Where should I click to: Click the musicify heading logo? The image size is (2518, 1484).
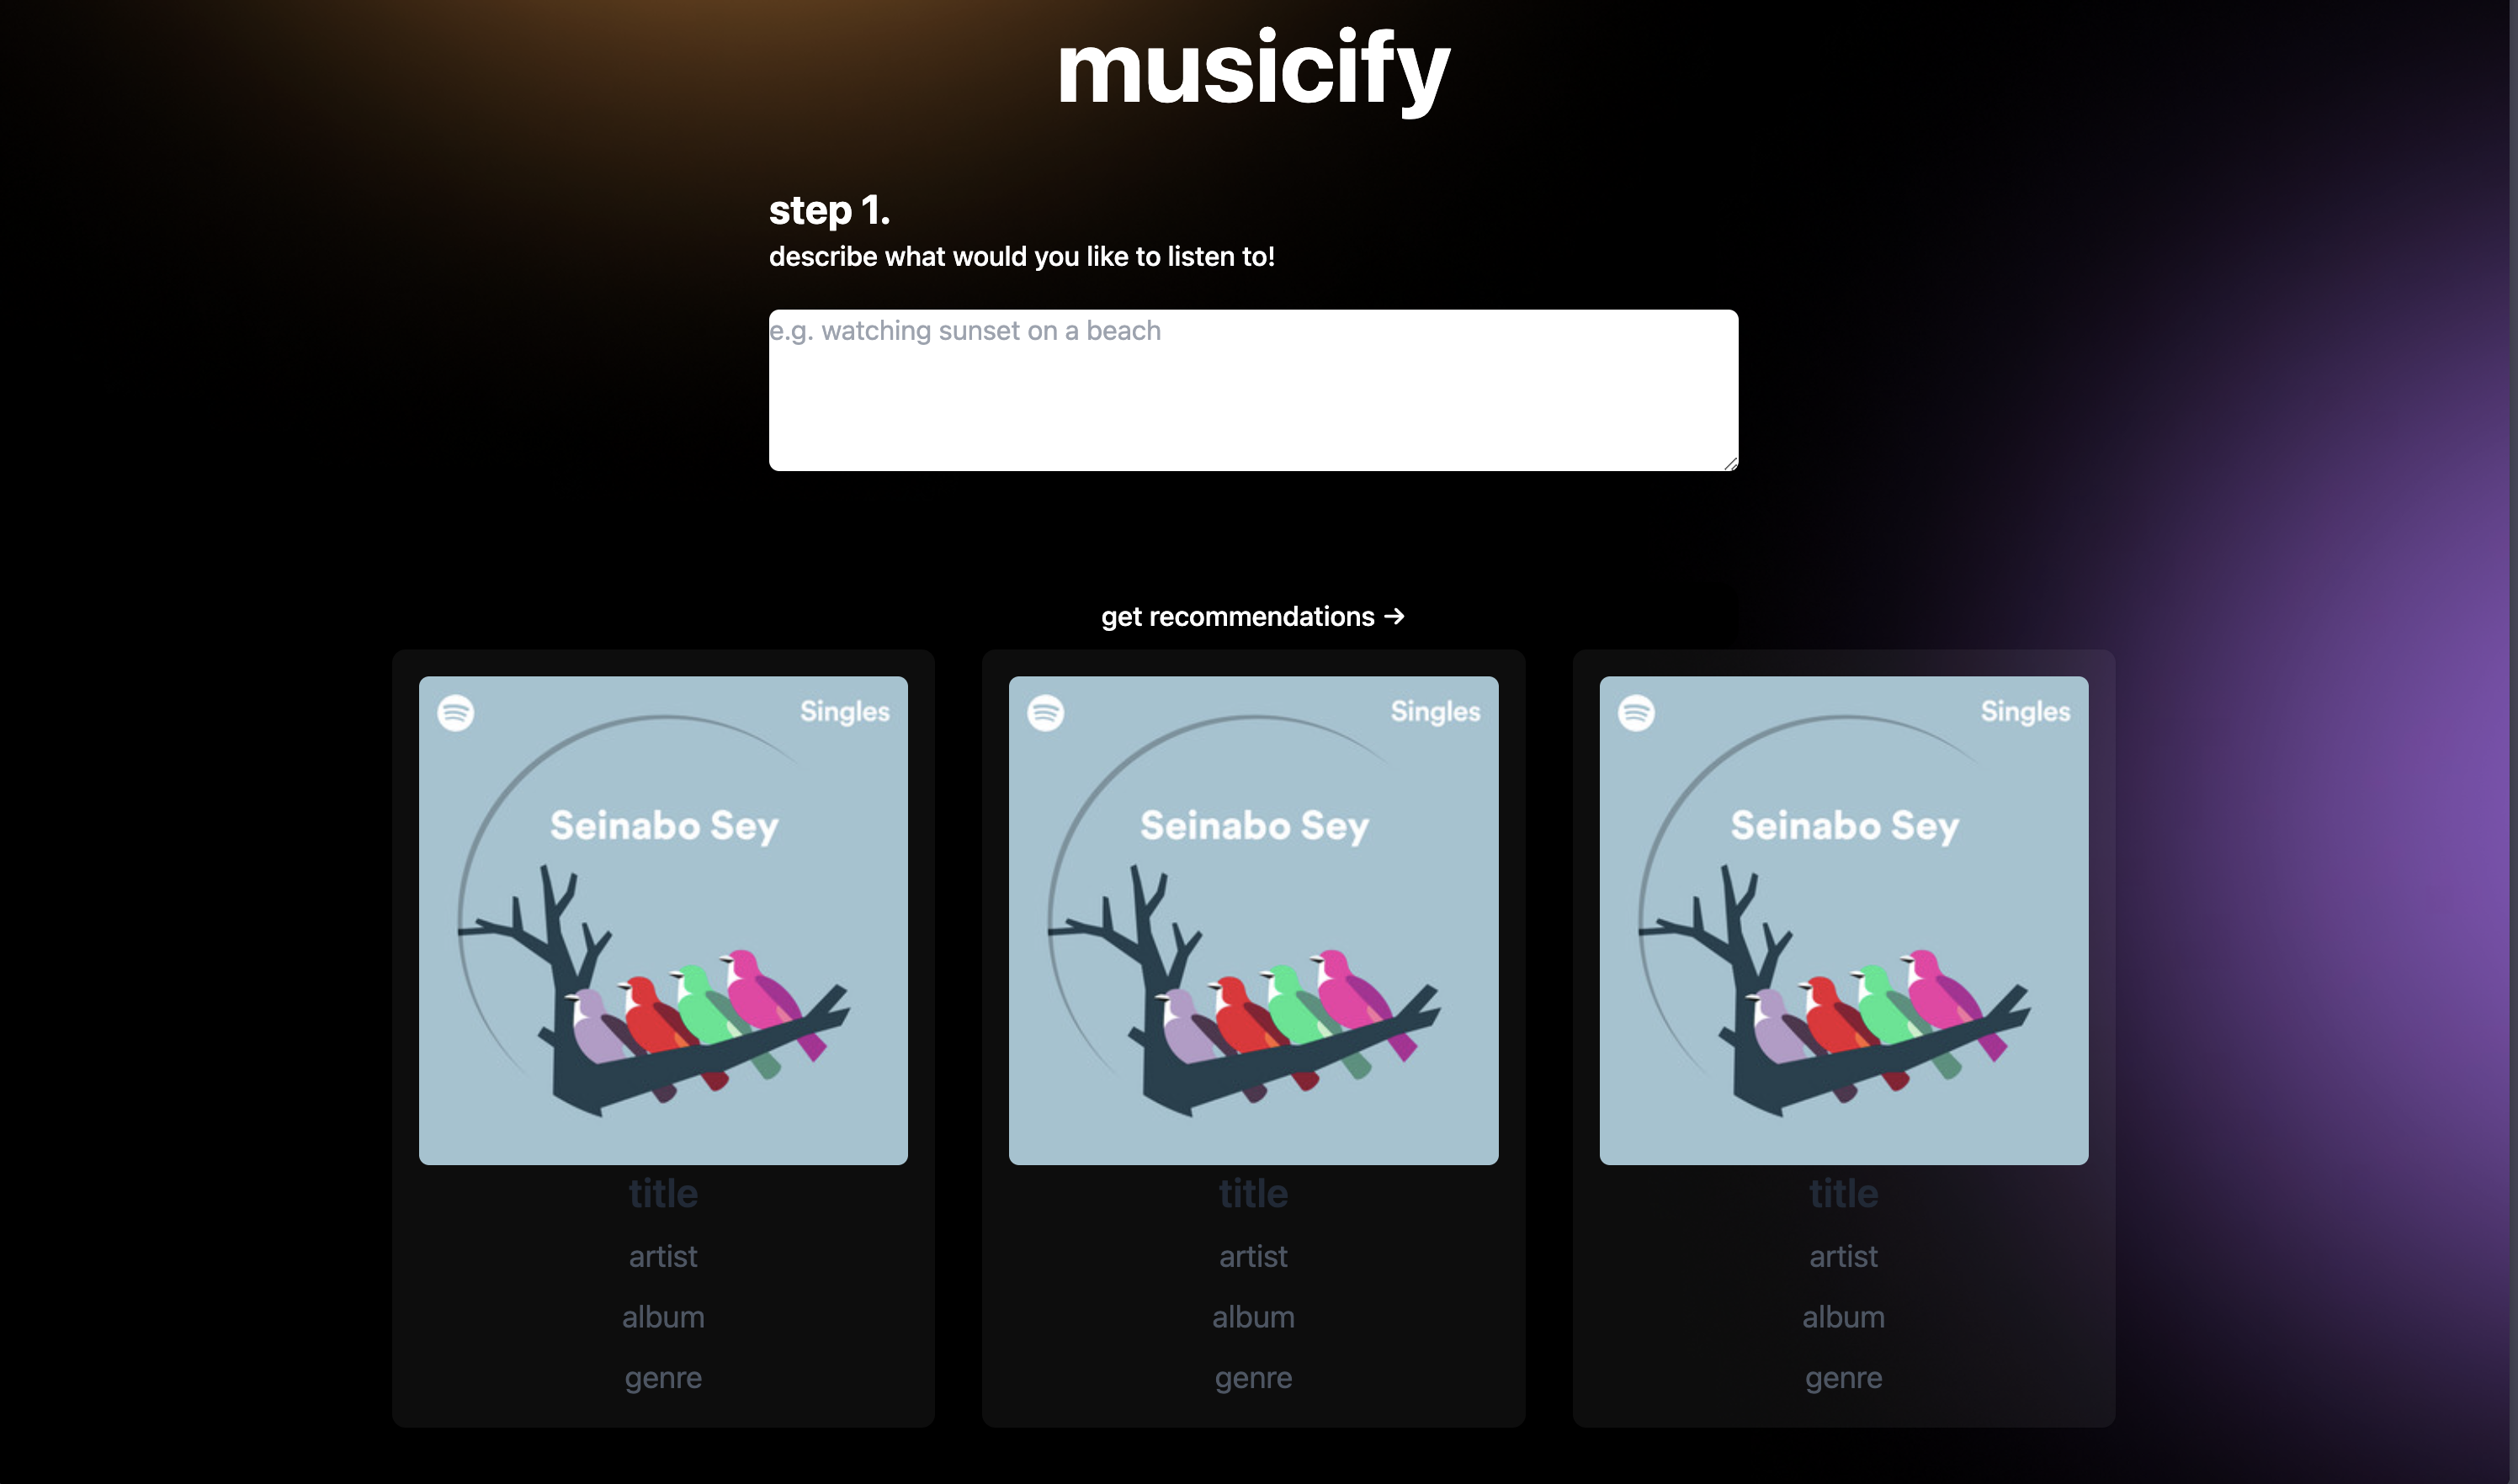coord(1253,68)
